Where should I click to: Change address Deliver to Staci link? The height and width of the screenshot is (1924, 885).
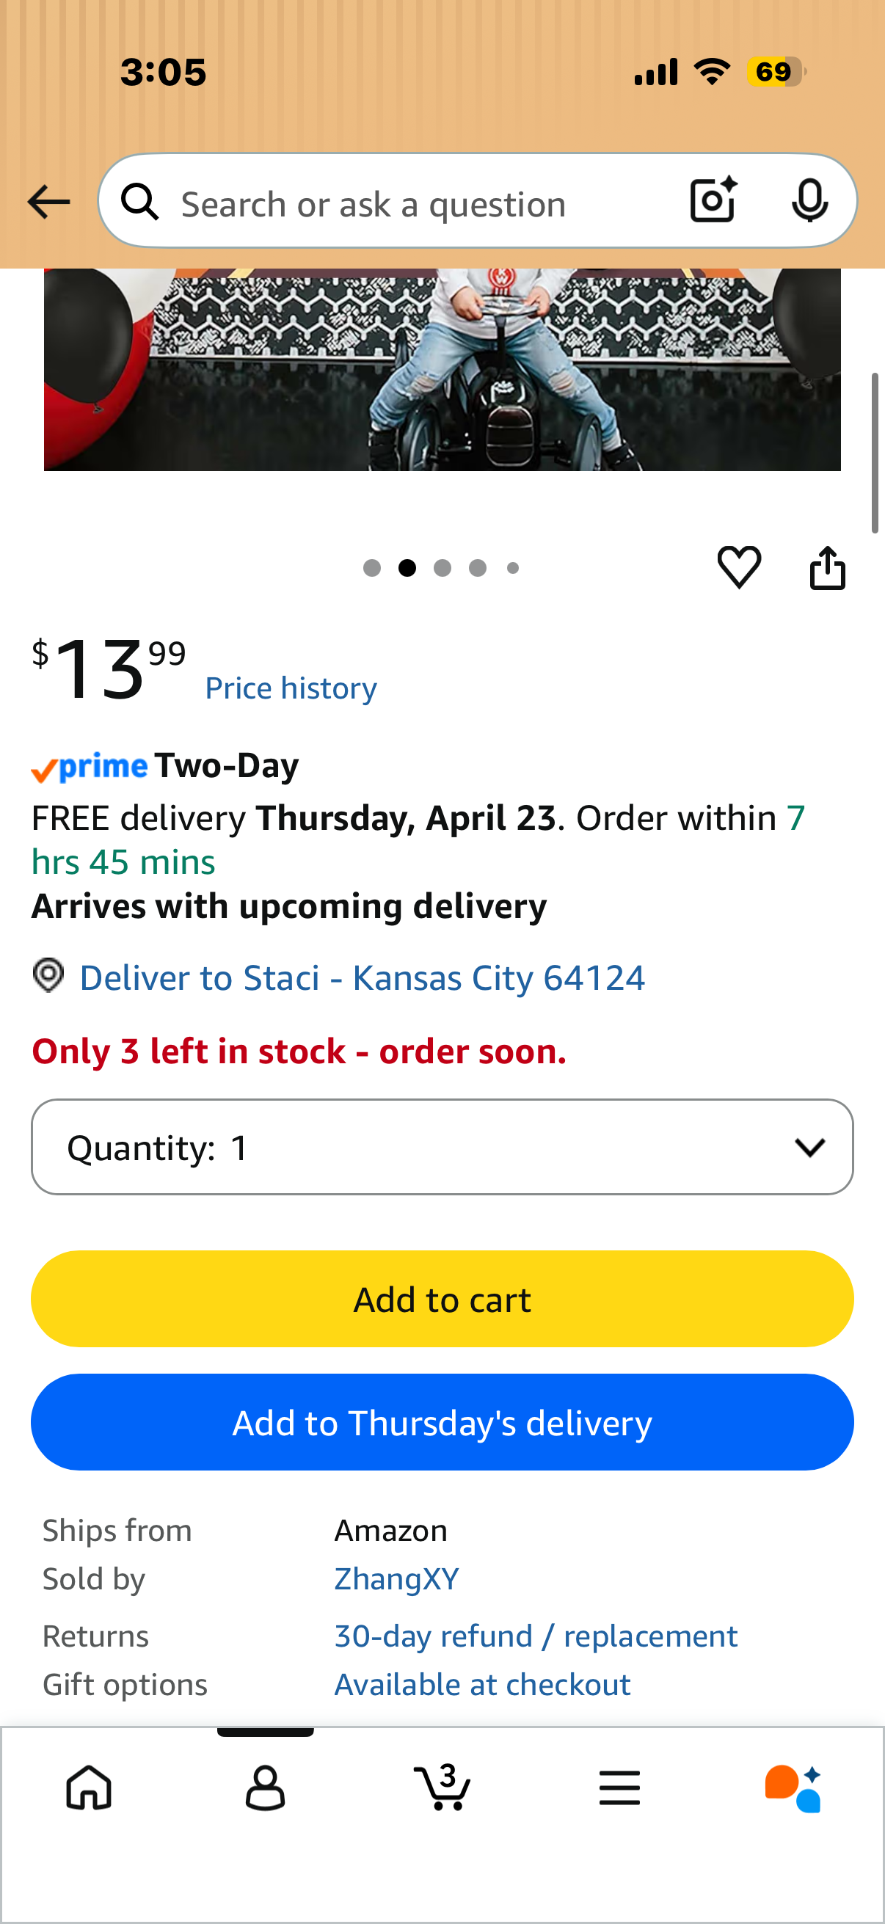pyautogui.click(x=362, y=977)
